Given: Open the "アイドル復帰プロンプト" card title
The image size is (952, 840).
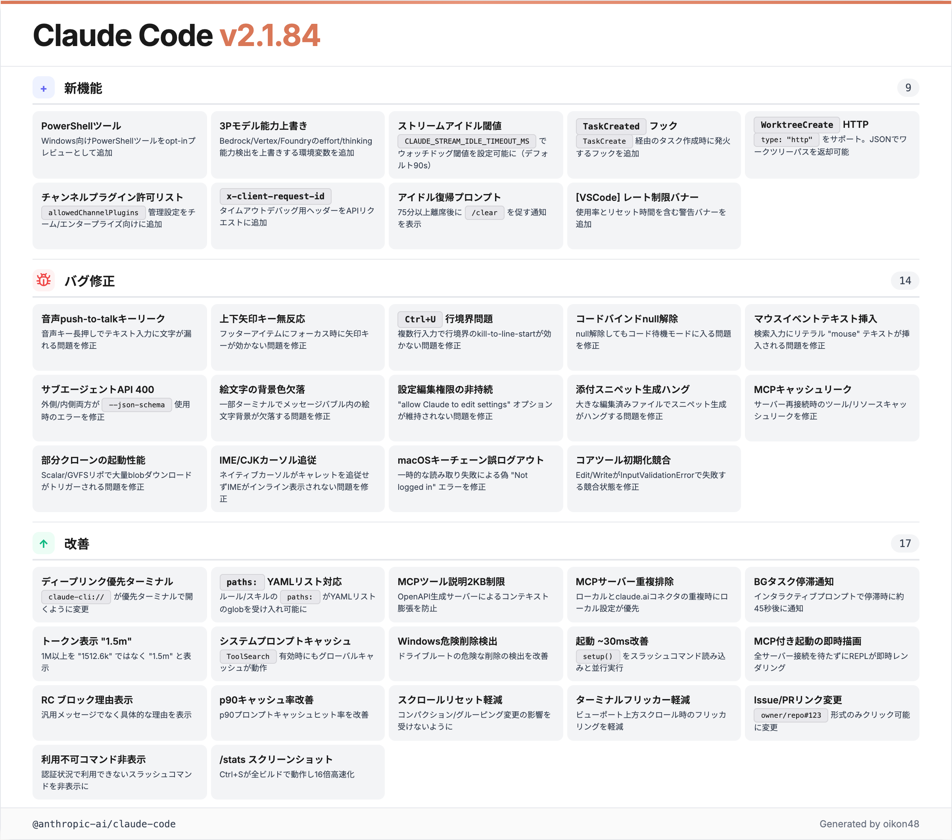Looking at the screenshot, I should point(449,197).
